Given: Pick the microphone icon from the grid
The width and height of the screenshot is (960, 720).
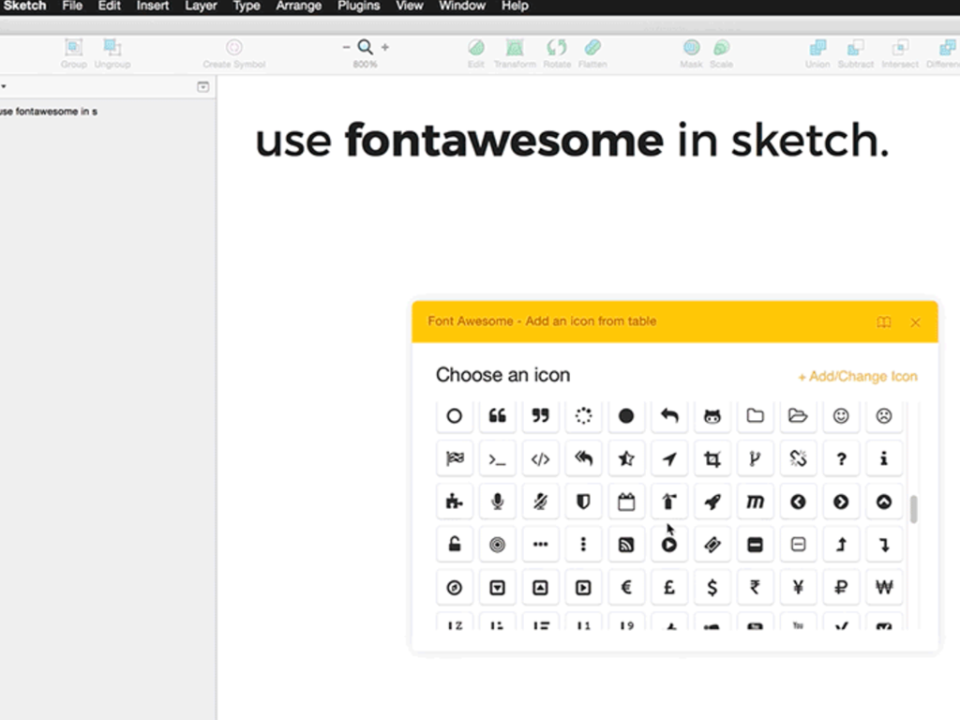Looking at the screenshot, I should pyautogui.click(x=497, y=502).
